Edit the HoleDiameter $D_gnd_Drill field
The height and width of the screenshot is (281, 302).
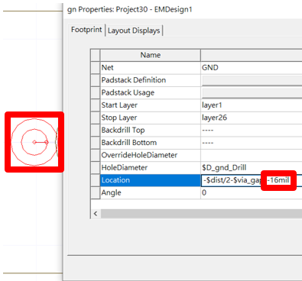[x=252, y=167]
